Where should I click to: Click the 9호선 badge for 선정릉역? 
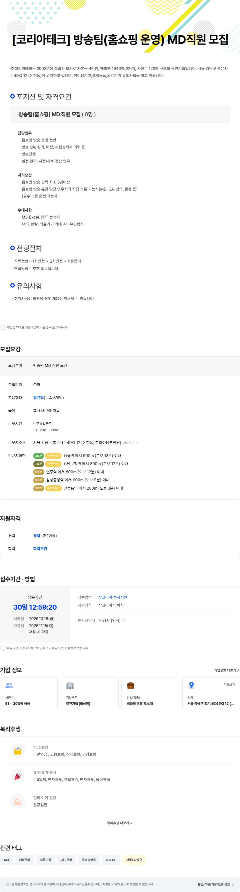(38, 488)
